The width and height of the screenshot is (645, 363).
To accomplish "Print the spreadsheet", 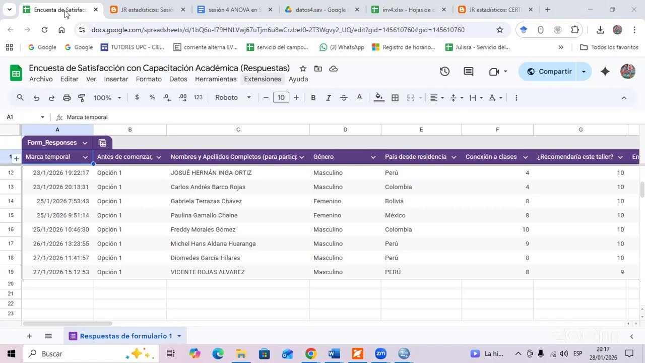I will tap(67, 98).
